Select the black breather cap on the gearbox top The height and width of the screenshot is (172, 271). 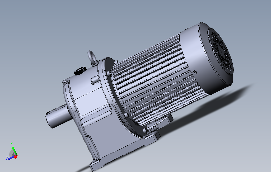pyautogui.click(x=80, y=71)
